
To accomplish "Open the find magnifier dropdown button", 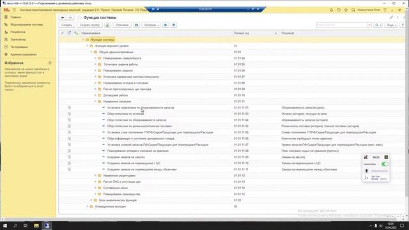I will [378, 25].
